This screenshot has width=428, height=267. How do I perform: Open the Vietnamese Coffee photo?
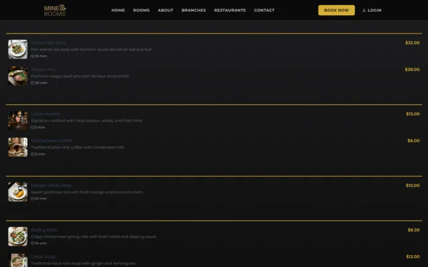tap(18, 148)
